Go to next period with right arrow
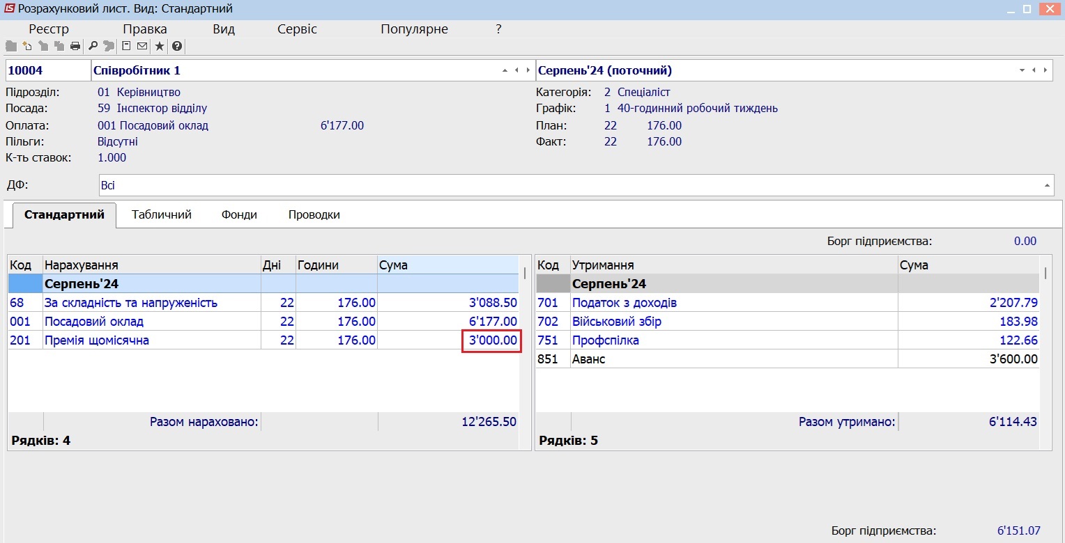Viewport: 1065px width, 543px height. pos(1045,70)
